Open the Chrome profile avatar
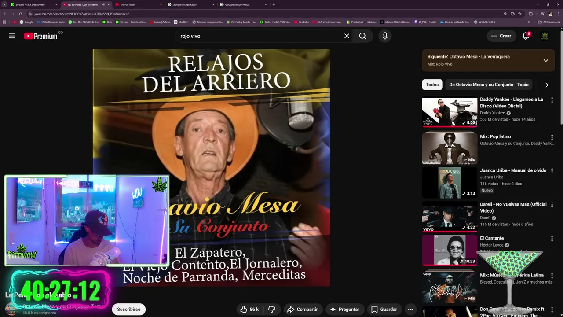 (550, 14)
